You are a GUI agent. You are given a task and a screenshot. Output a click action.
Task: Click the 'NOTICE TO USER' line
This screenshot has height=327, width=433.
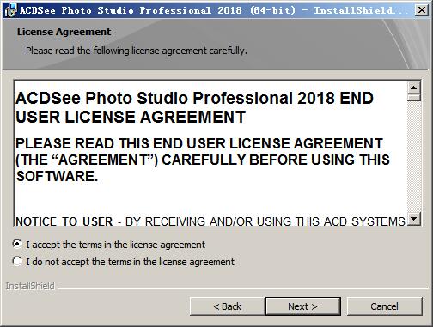pos(210,221)
